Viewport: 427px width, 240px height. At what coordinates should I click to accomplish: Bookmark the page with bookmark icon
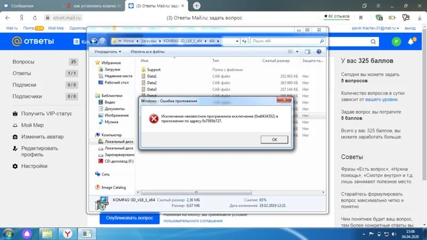click(x=361, y=18)
